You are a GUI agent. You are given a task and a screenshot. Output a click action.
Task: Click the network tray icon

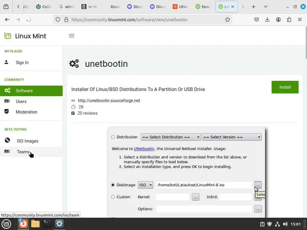tap(277, 224)
